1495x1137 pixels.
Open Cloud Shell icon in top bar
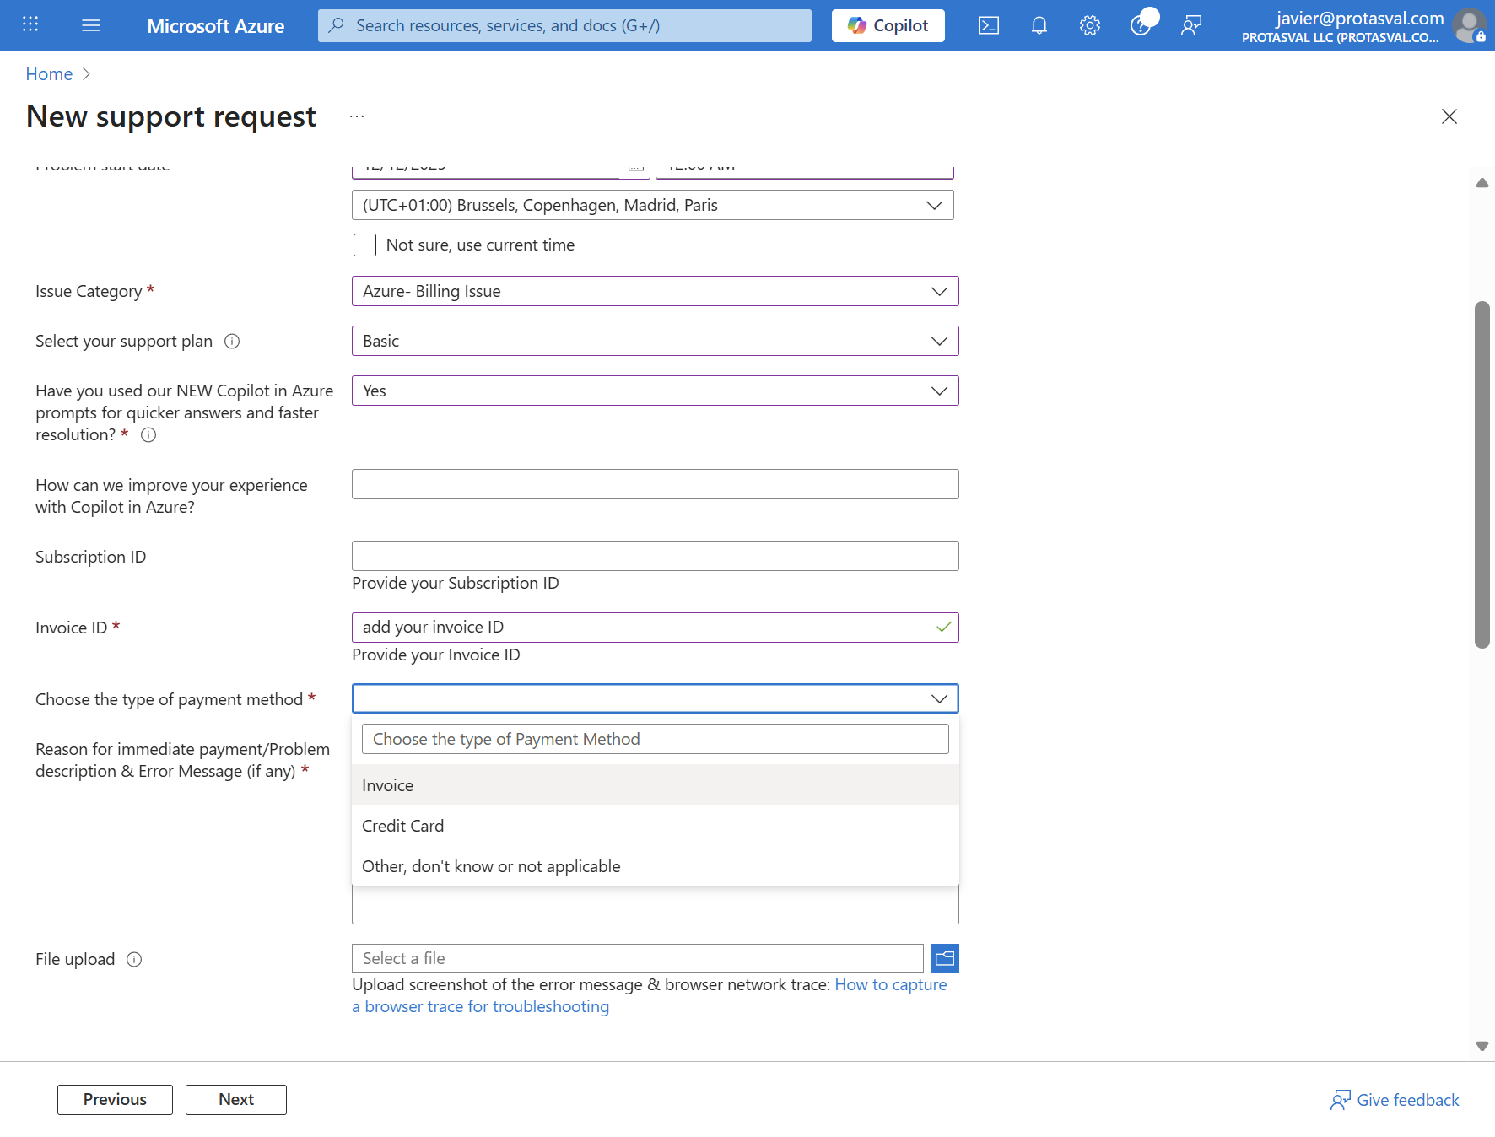click(989, 25)
